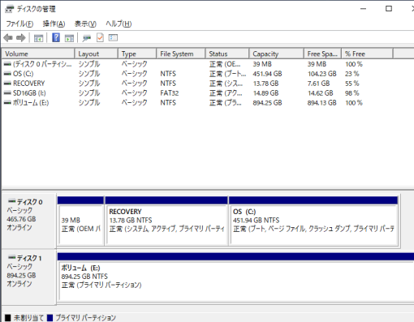The width and height of the screenshot is (414, 322).
Task: Sort by the Type column header
Action: click(137, 54)
